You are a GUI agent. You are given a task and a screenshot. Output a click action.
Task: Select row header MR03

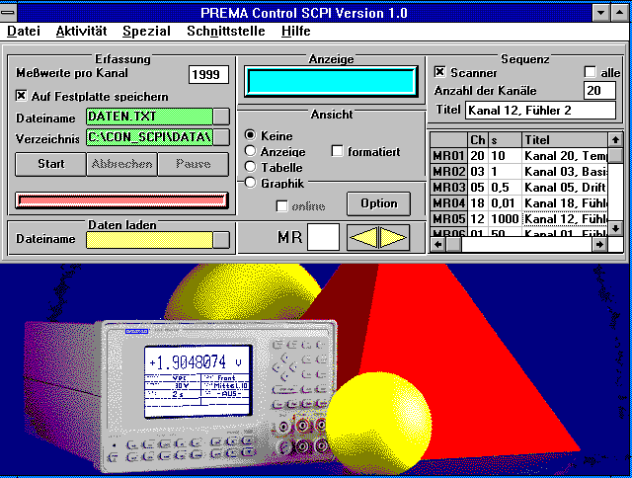pyautogui.click(x=448, y=188)
